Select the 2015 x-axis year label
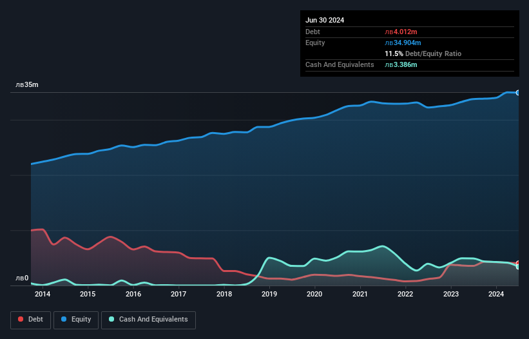Viewport: 529px width, 339px height. click(x=88, y=294)
